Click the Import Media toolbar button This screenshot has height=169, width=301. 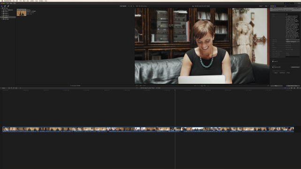[x=8, y=3]
